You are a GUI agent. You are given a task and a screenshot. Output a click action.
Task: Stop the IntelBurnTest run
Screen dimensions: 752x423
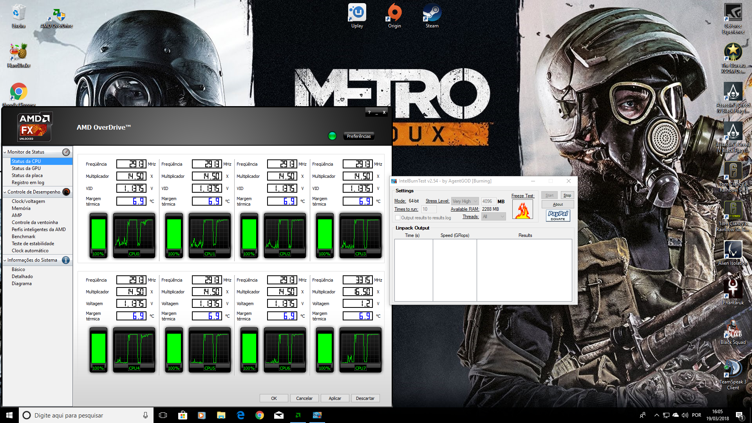[567, 195]
